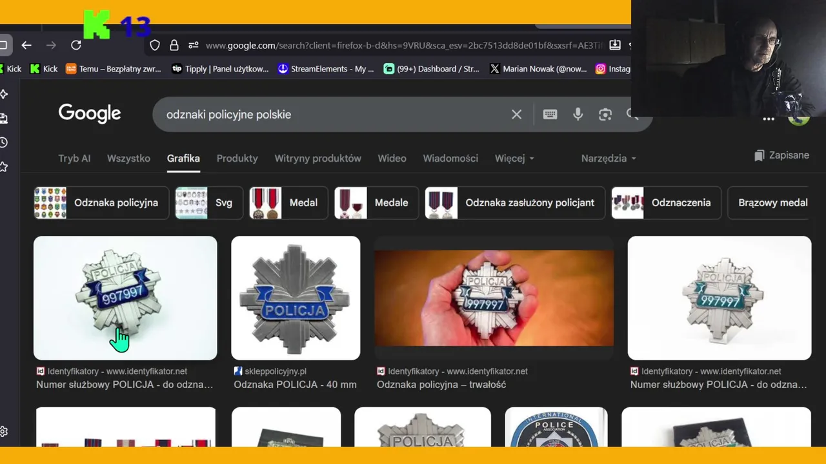
Task: Open the Odznaka policyjna – trwałość link
Action: pyautogui.click(x=441, y=385)
